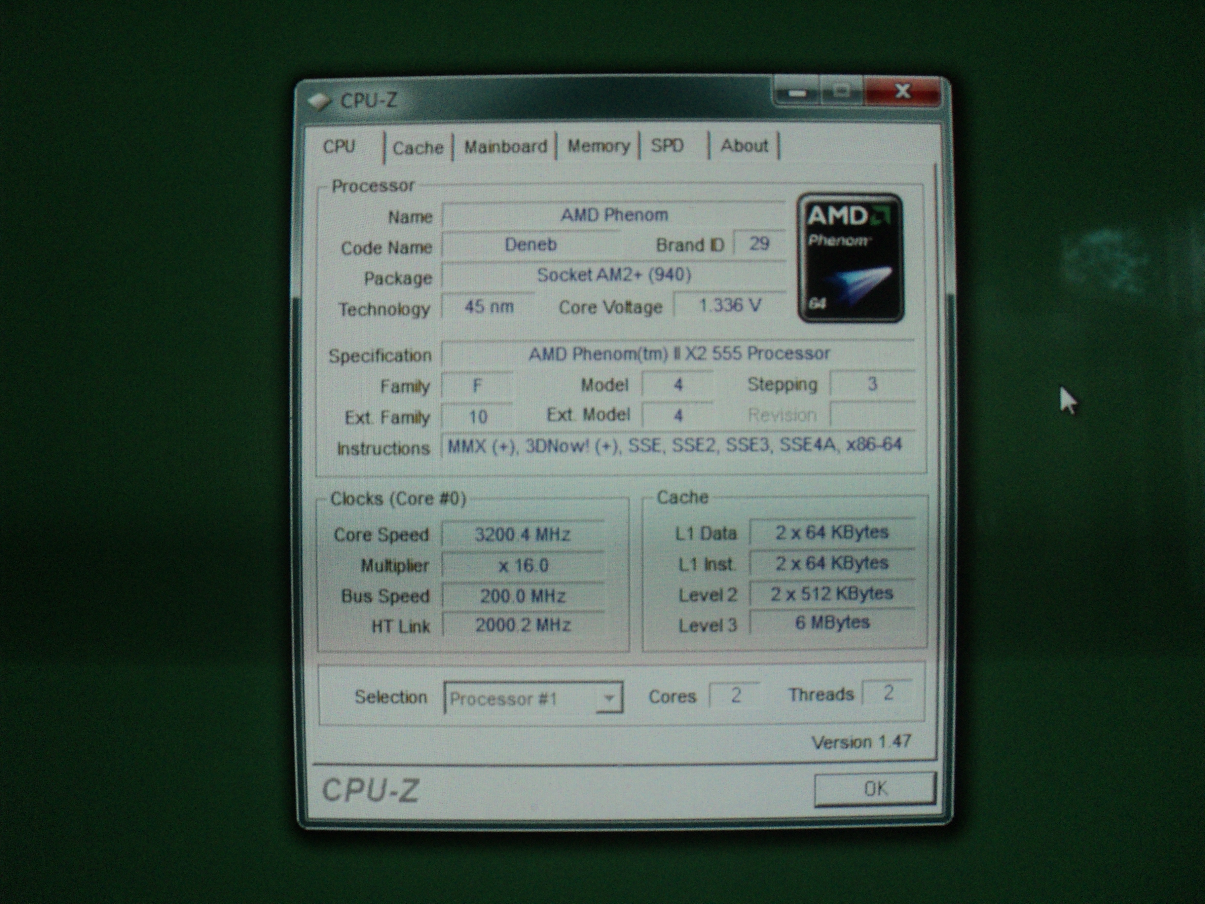Click the AMD Phenom logo image
This screenshot has height=904, width=1205.
[x=850, y=258]
